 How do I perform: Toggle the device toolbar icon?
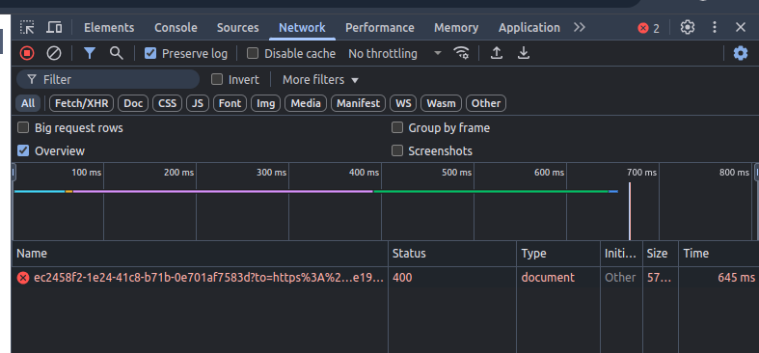[x=54, y=28]
